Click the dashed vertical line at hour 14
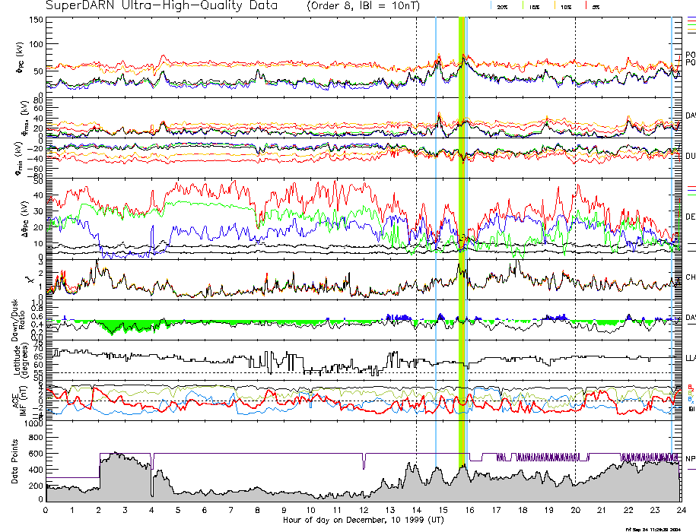The height and width of the screenshot is (532, 696). point(416,228)
